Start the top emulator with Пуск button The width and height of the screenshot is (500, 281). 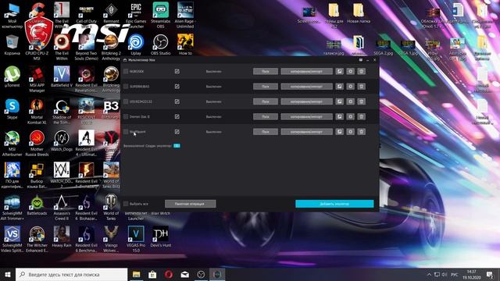tap(266, 71)
